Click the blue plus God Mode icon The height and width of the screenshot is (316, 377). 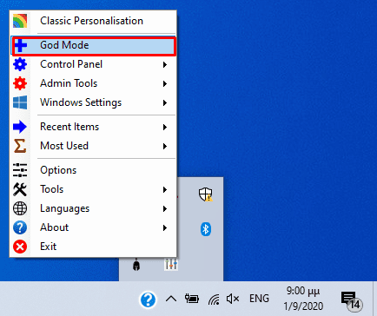coord(20,45)
